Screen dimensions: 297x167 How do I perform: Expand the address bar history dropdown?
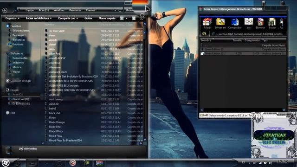pos(115,10)
